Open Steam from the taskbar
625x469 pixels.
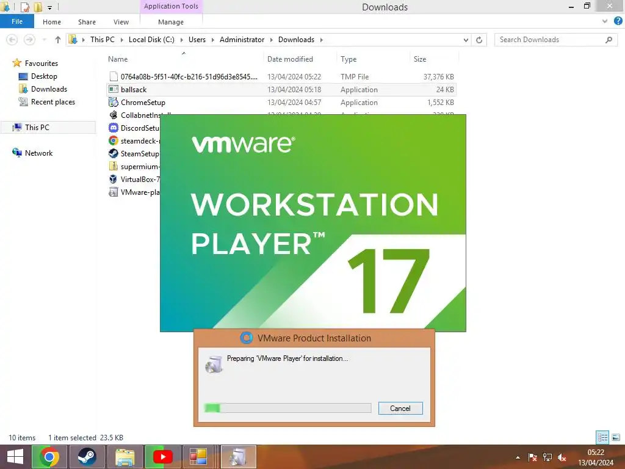click(87, 457)
